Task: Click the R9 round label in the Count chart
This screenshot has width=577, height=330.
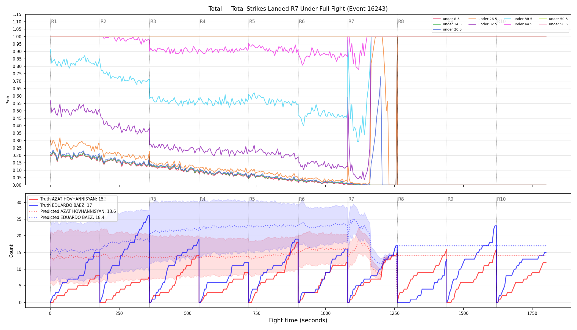Action: tap(450, 199)
